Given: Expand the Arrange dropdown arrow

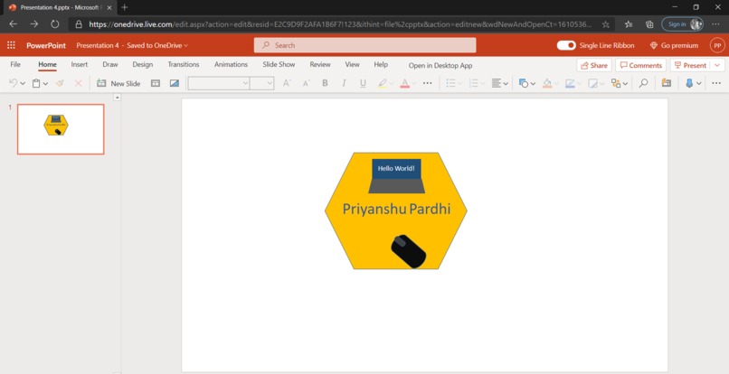Looking at the screenshot, I should tap(625, 84).
